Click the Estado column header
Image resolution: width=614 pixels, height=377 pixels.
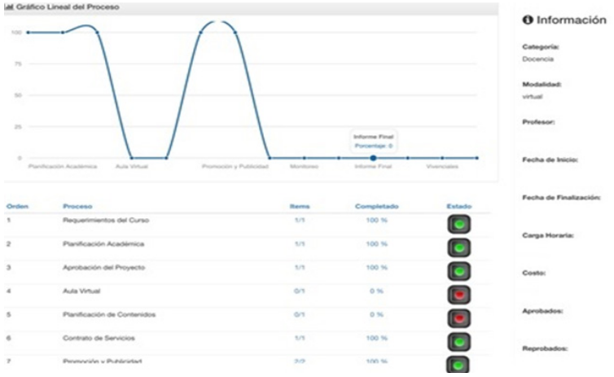458,207
